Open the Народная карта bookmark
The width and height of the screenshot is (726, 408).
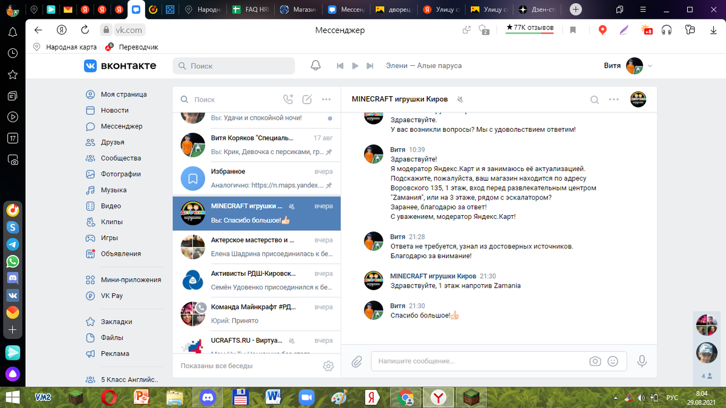click(65, 47)
